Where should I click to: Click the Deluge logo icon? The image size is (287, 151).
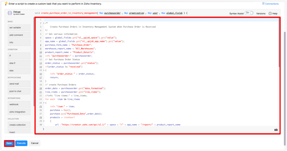(x=10, y=13)
